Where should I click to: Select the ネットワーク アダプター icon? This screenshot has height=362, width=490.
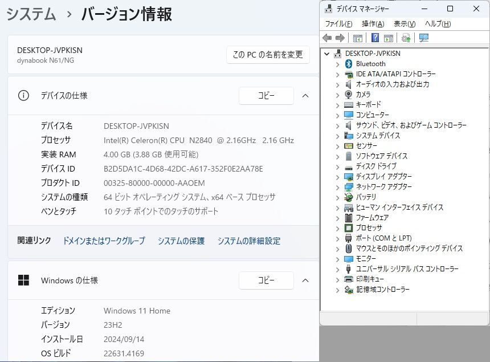click(x=349, y=187)
